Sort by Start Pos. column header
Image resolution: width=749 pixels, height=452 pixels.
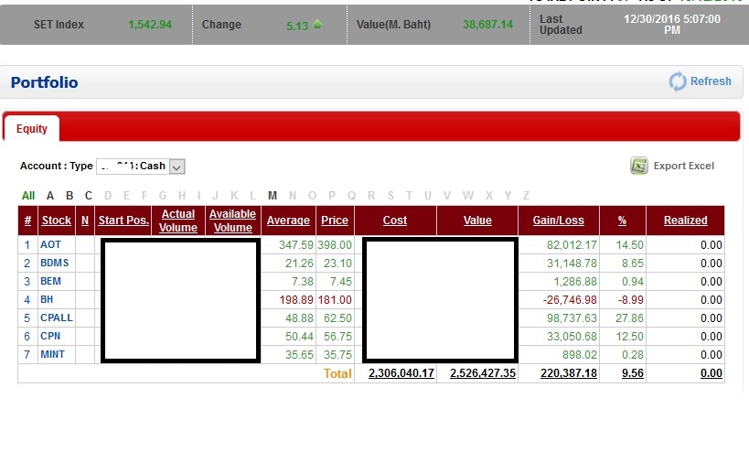click(123, 221)
